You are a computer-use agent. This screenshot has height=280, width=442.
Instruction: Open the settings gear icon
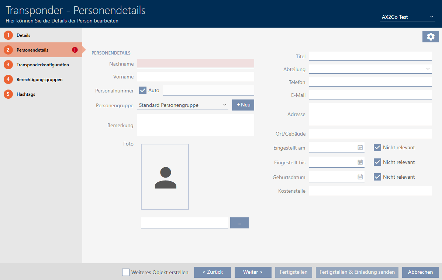tap(431, 37)
